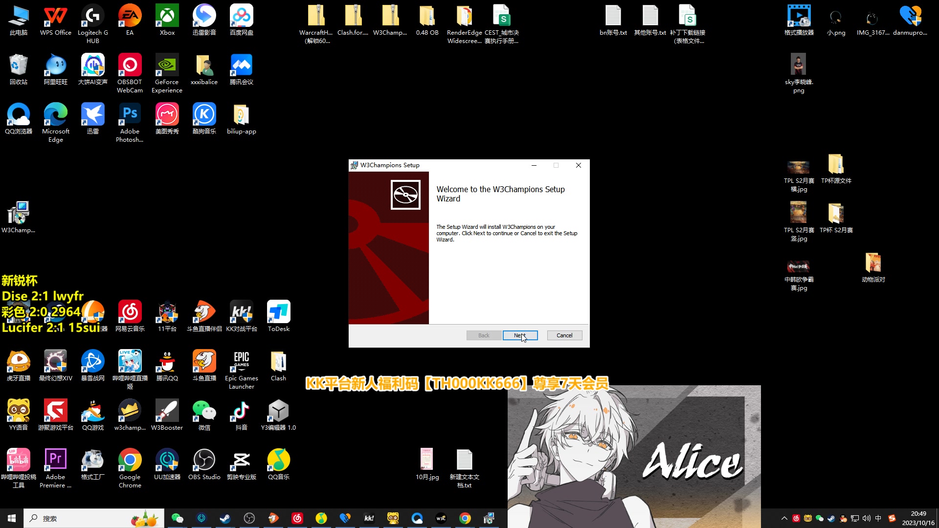
Task: Select Logitech G HUB desktop icon
Action: 93,24
